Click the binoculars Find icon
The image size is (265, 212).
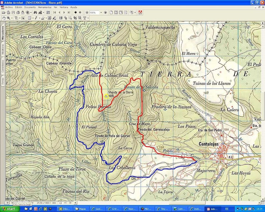[x=35, y=12]
